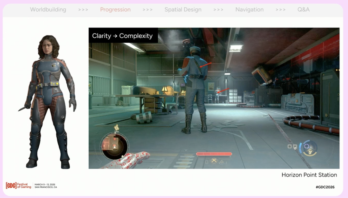The image size is (348, 198).
Task: Click the red health bar in the HUD
Action: 214,154
